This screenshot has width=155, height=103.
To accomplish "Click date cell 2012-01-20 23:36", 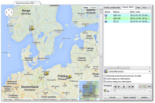I will tap(140, 15).
